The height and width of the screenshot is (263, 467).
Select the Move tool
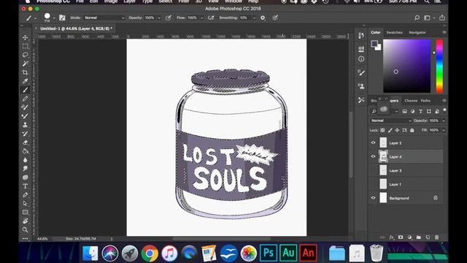coord(26,37)
